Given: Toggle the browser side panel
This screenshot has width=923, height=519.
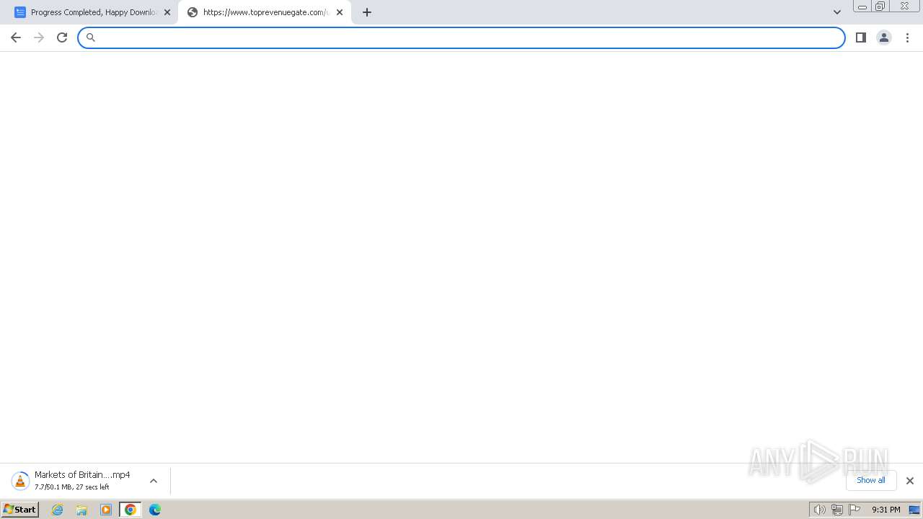Looking at the screenshot, I should [x=861, y=37].
